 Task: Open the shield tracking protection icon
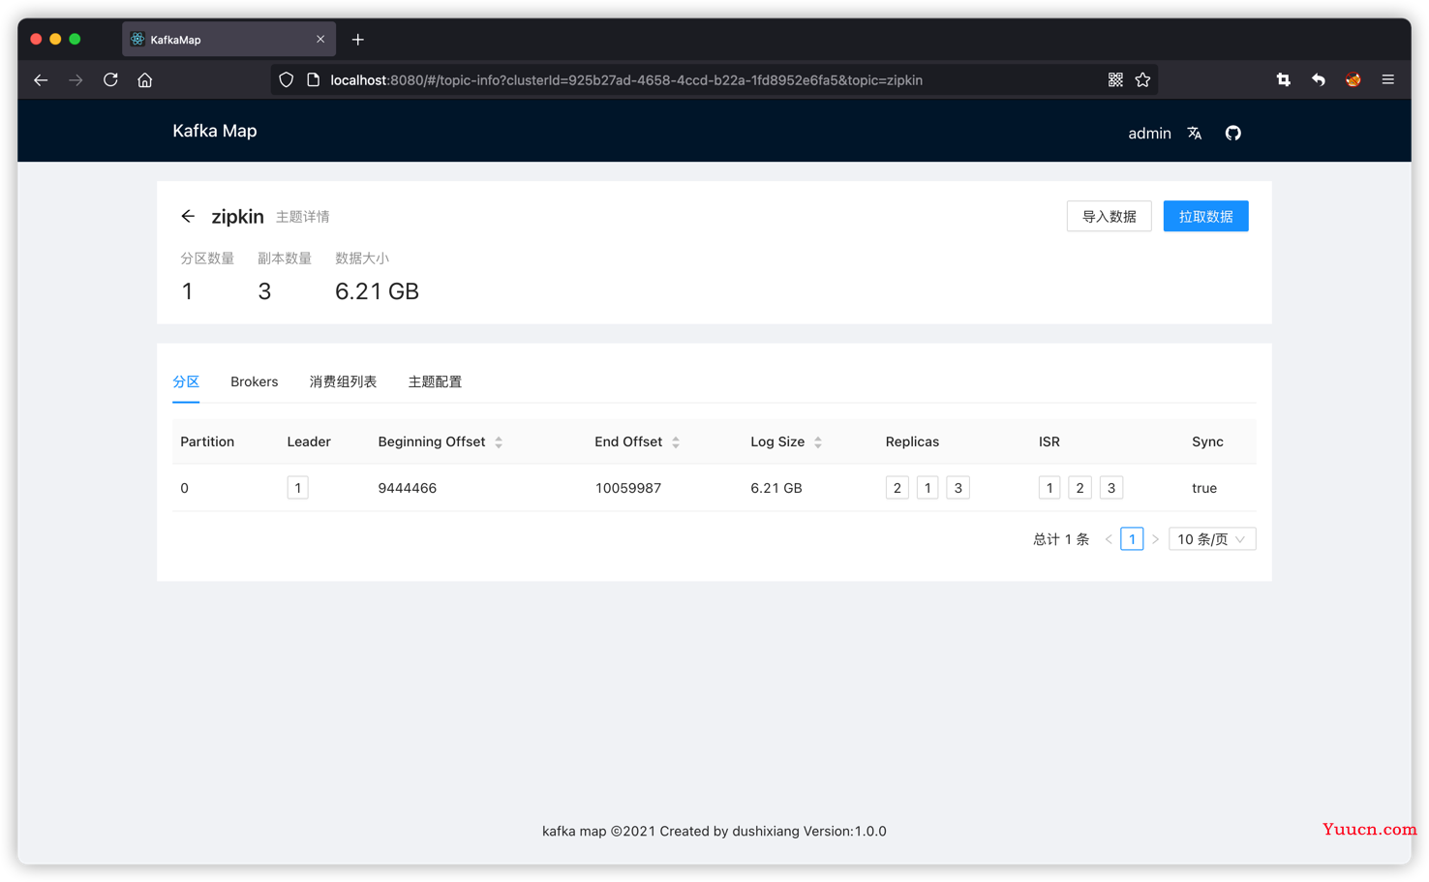(287, 80)
